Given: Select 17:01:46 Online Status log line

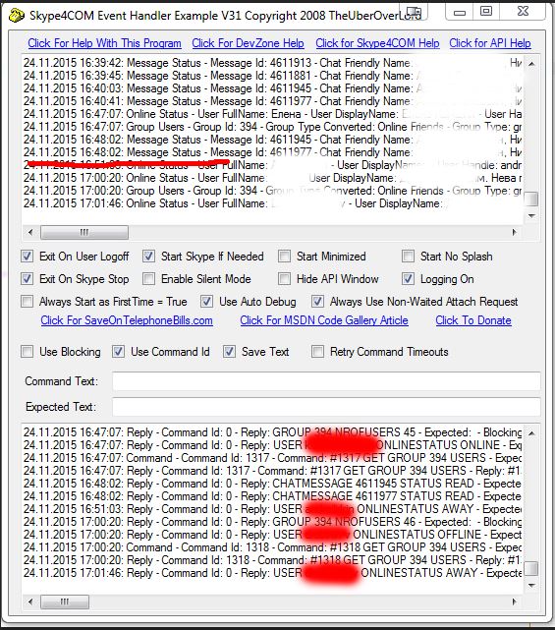Looking at the screenshot, I should [272, 203].
